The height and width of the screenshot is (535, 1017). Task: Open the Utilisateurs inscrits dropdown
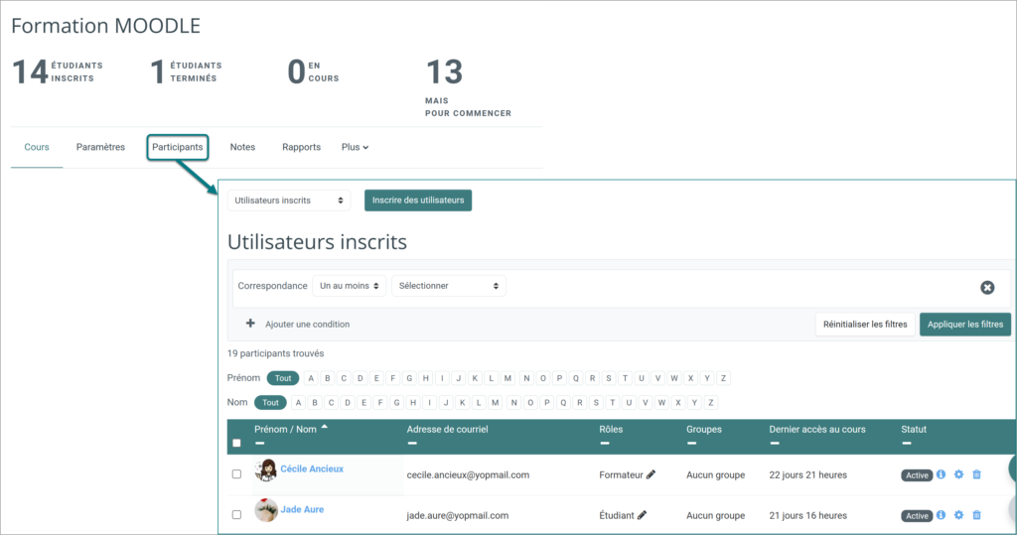click(x=289, y=201)
